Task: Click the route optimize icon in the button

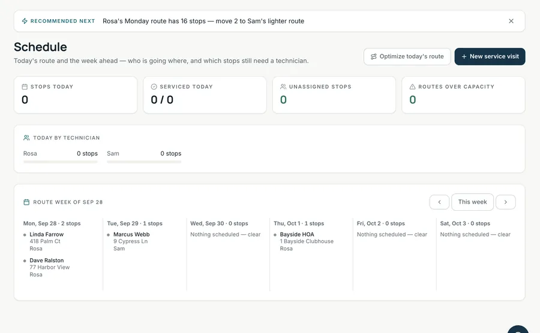Action: (x=374, y=56)
